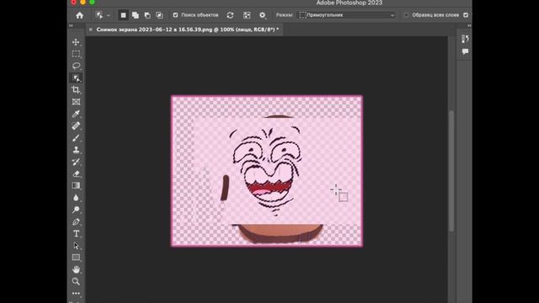539x303 pixels.
Task: Toggle the Образец всех слоев checkbox
Action: (x=407, y=15)
